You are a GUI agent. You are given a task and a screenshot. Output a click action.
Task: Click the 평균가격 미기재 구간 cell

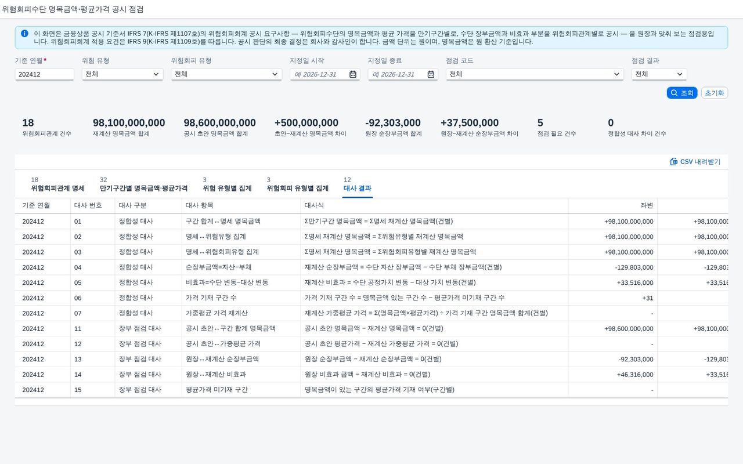click(x=241, y=390)
